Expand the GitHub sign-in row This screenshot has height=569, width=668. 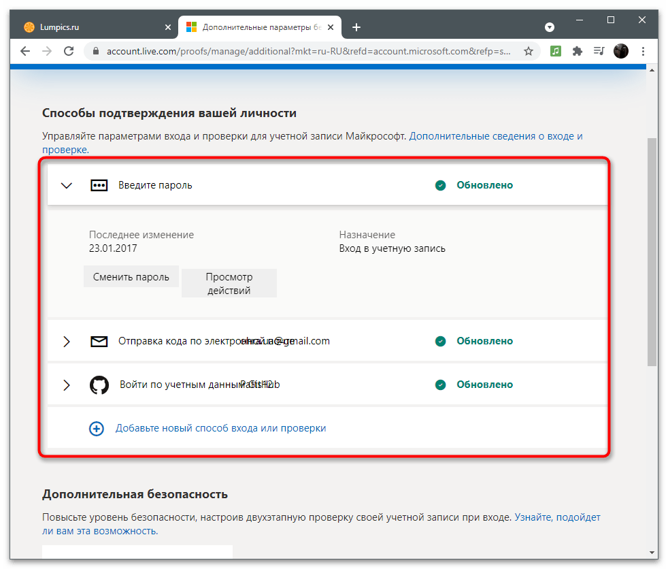[x=67, y=385]
